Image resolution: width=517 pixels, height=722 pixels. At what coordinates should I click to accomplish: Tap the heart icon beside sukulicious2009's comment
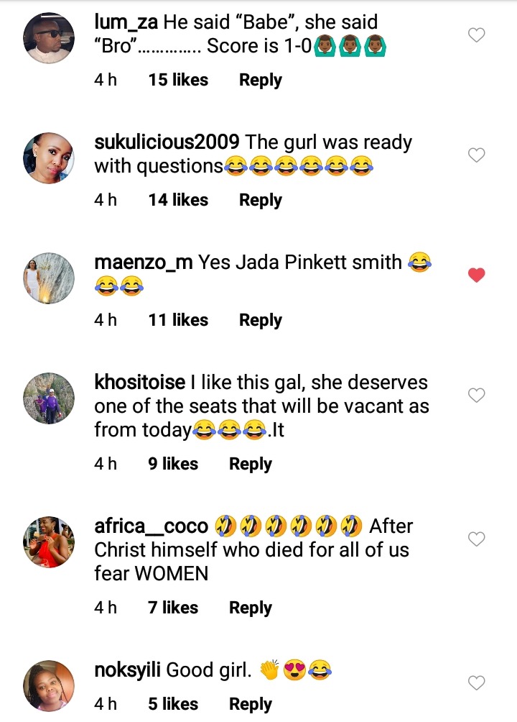(477, 155)
